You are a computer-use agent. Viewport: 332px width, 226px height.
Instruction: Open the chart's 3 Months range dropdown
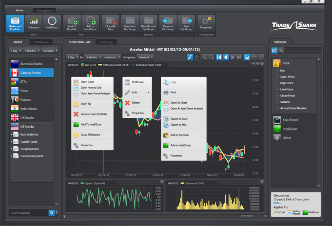pos(93,57)
